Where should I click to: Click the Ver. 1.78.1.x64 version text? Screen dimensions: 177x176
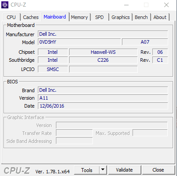click(x=52, y=172)
